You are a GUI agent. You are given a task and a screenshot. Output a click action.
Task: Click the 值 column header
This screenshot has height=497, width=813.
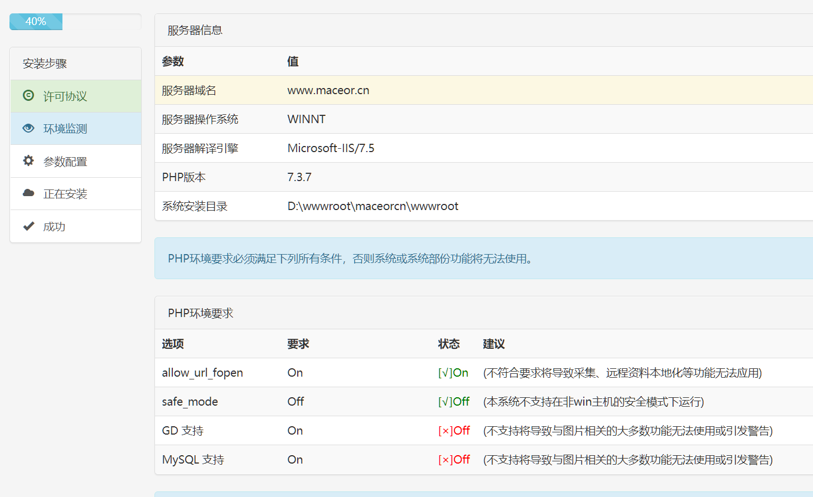293,61
